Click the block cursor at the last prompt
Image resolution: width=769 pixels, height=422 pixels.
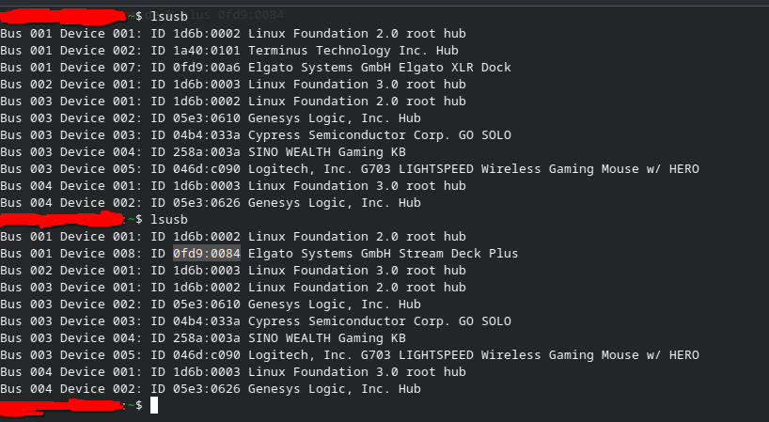click(x=153, y=405)
